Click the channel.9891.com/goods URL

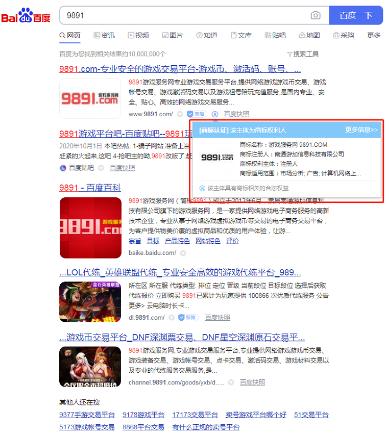point(176,382)
